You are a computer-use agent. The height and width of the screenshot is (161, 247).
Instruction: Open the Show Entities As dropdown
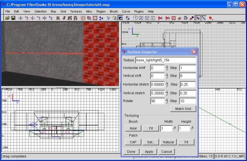[211, 18]
